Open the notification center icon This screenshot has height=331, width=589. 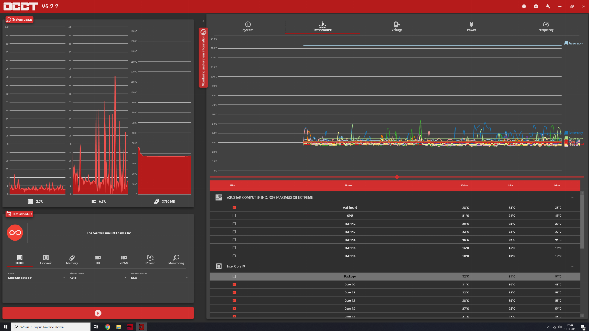583,327
